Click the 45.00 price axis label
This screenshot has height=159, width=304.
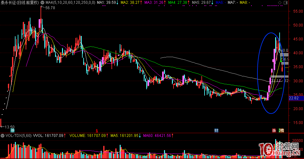298,39
